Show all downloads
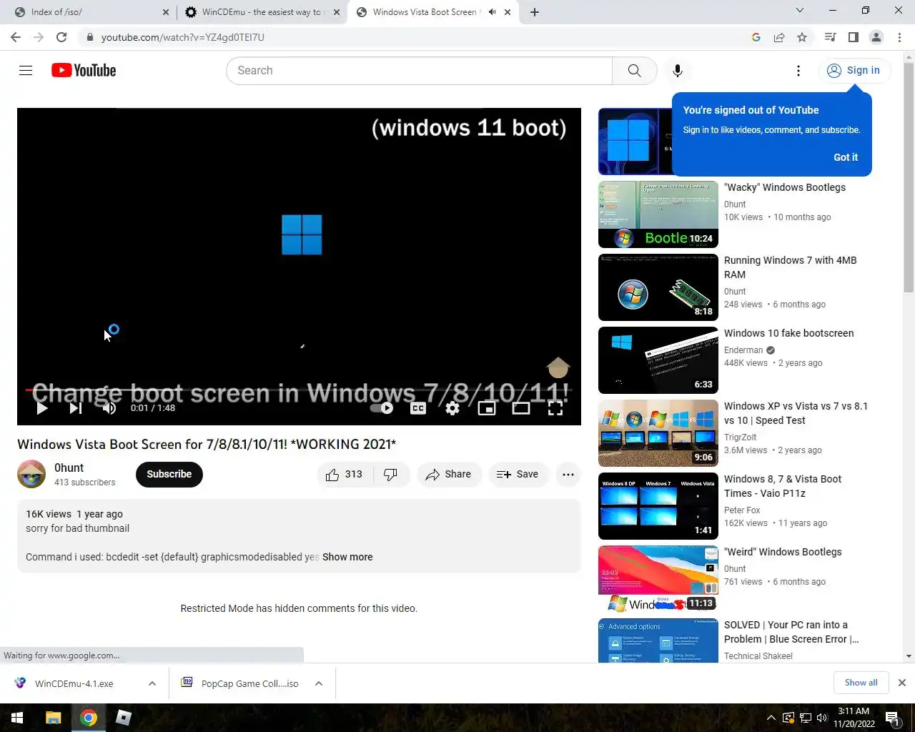Image resolution: width=915 pixels, height=732 pixels. pos(861,683)
